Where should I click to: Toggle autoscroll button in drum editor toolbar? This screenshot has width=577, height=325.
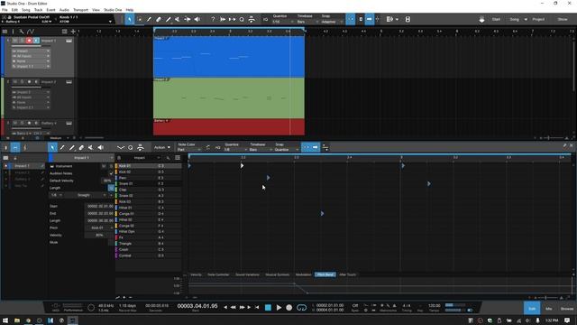point(316,147)
